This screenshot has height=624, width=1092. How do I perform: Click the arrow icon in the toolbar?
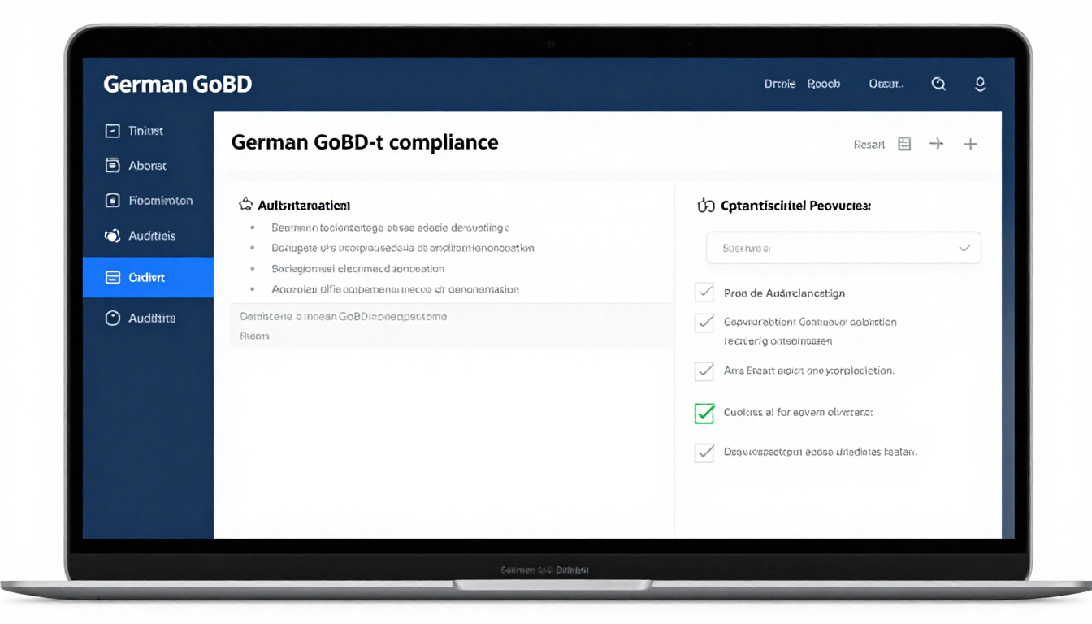coord(937,144)
